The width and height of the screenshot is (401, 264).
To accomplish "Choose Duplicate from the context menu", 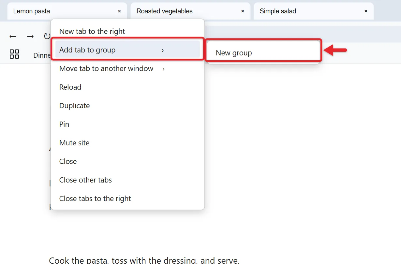I will [x=127, y=106].
